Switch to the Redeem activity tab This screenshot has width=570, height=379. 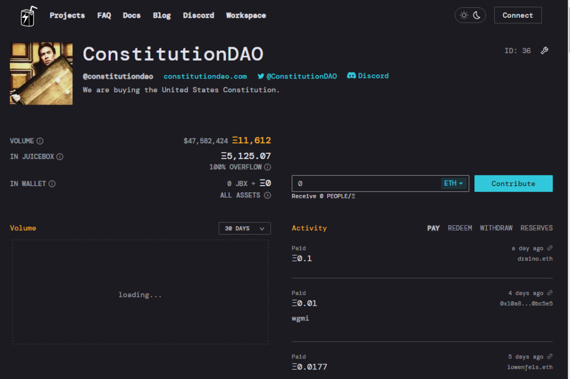(x=460, y=228)
